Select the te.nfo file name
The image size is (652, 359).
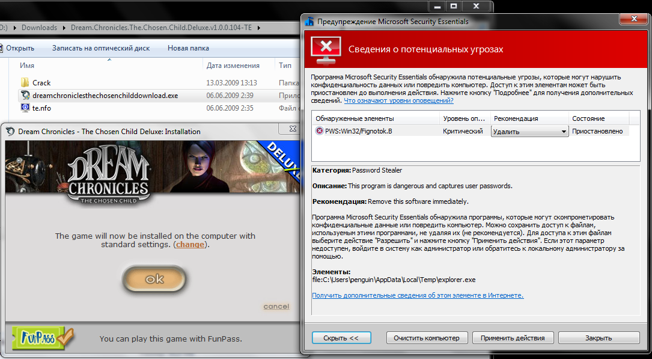click(41, 108)
